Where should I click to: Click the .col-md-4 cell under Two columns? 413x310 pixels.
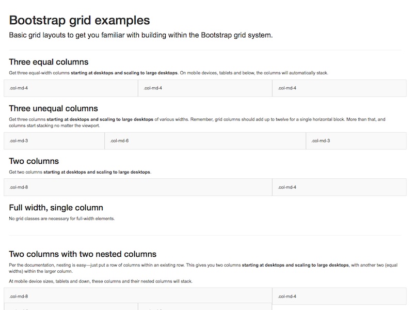click(339, 187)
